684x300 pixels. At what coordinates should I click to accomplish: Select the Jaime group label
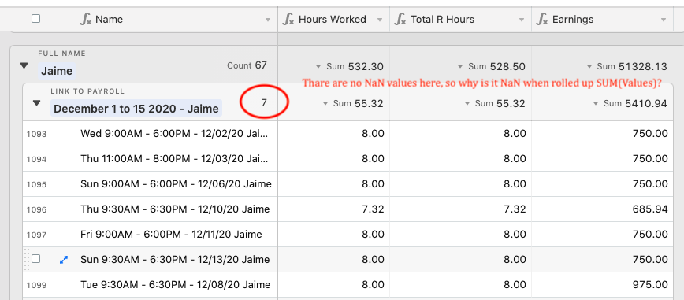click(57, 71)
